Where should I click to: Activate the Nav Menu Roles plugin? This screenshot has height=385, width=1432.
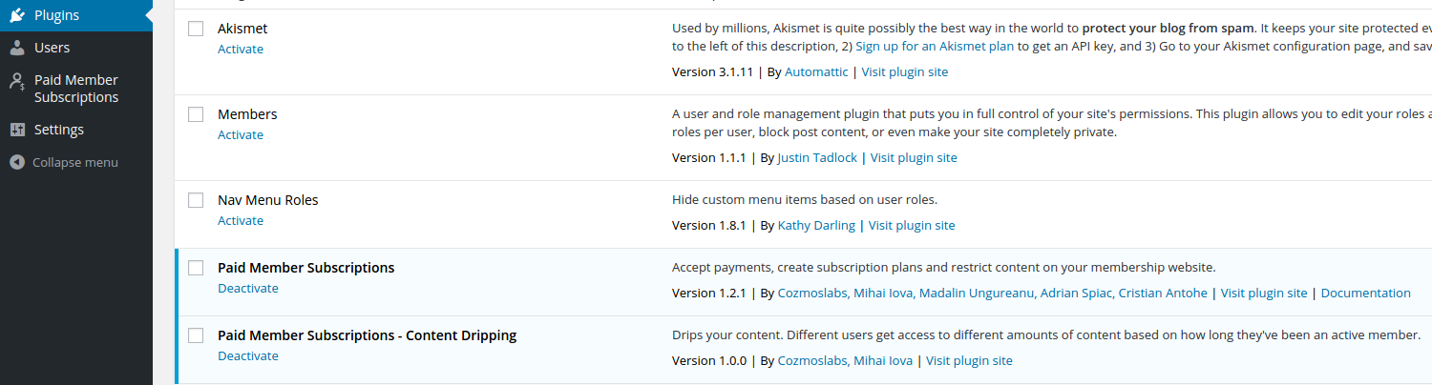coord(241,221)
